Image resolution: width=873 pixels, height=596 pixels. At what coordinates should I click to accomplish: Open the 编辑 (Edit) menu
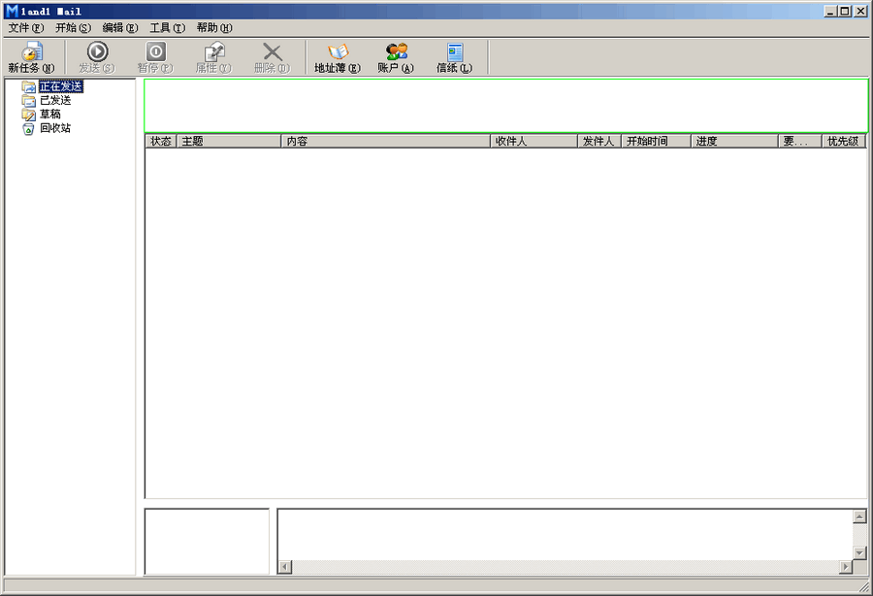(119, 28)
